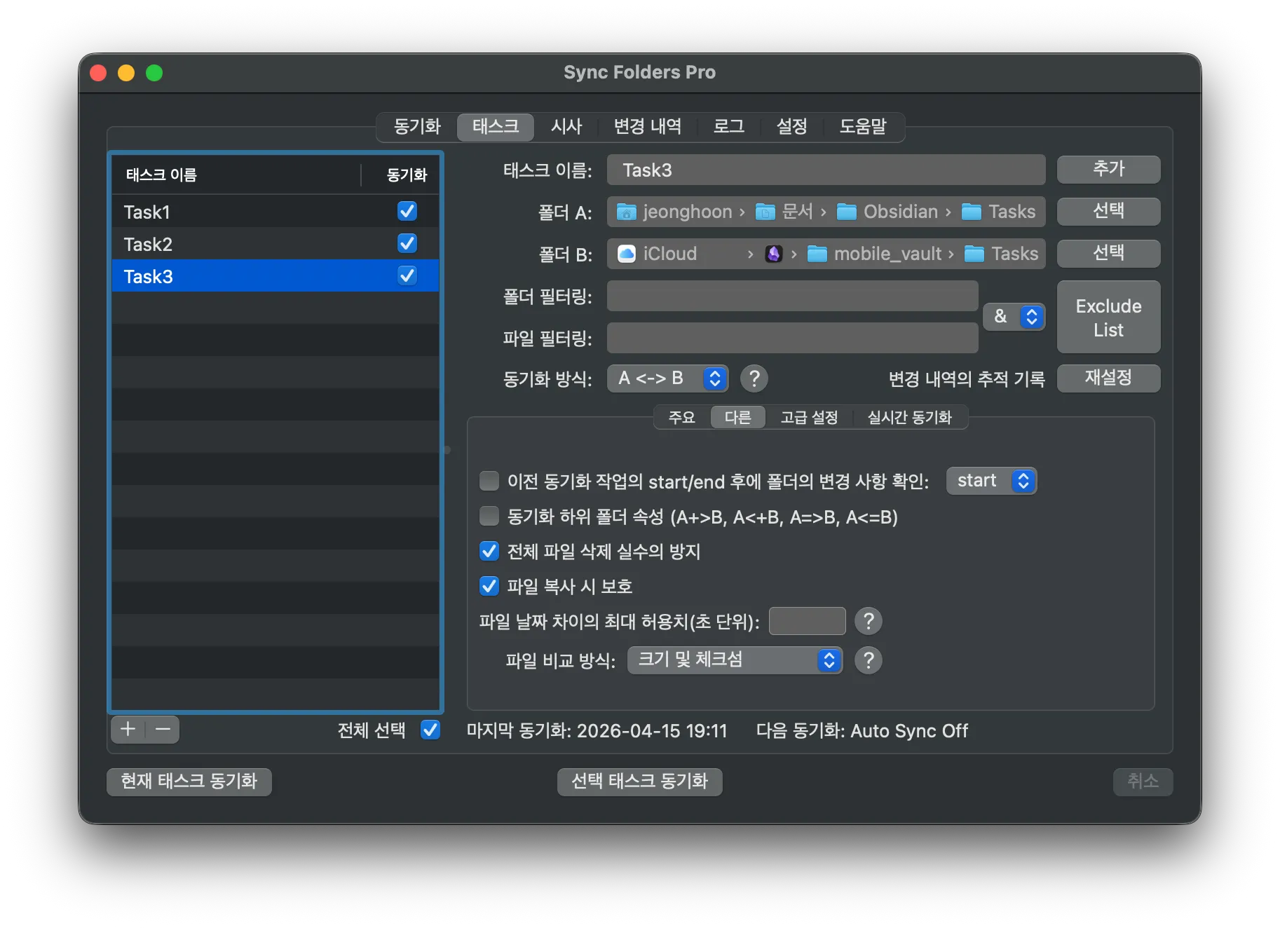Click the 재설정 button
1280x928 pixels.
pos(1108,378)
